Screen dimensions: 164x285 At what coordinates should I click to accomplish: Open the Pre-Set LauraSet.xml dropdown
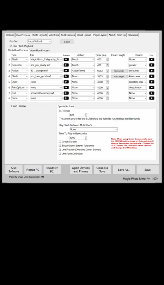coord(39,41)
